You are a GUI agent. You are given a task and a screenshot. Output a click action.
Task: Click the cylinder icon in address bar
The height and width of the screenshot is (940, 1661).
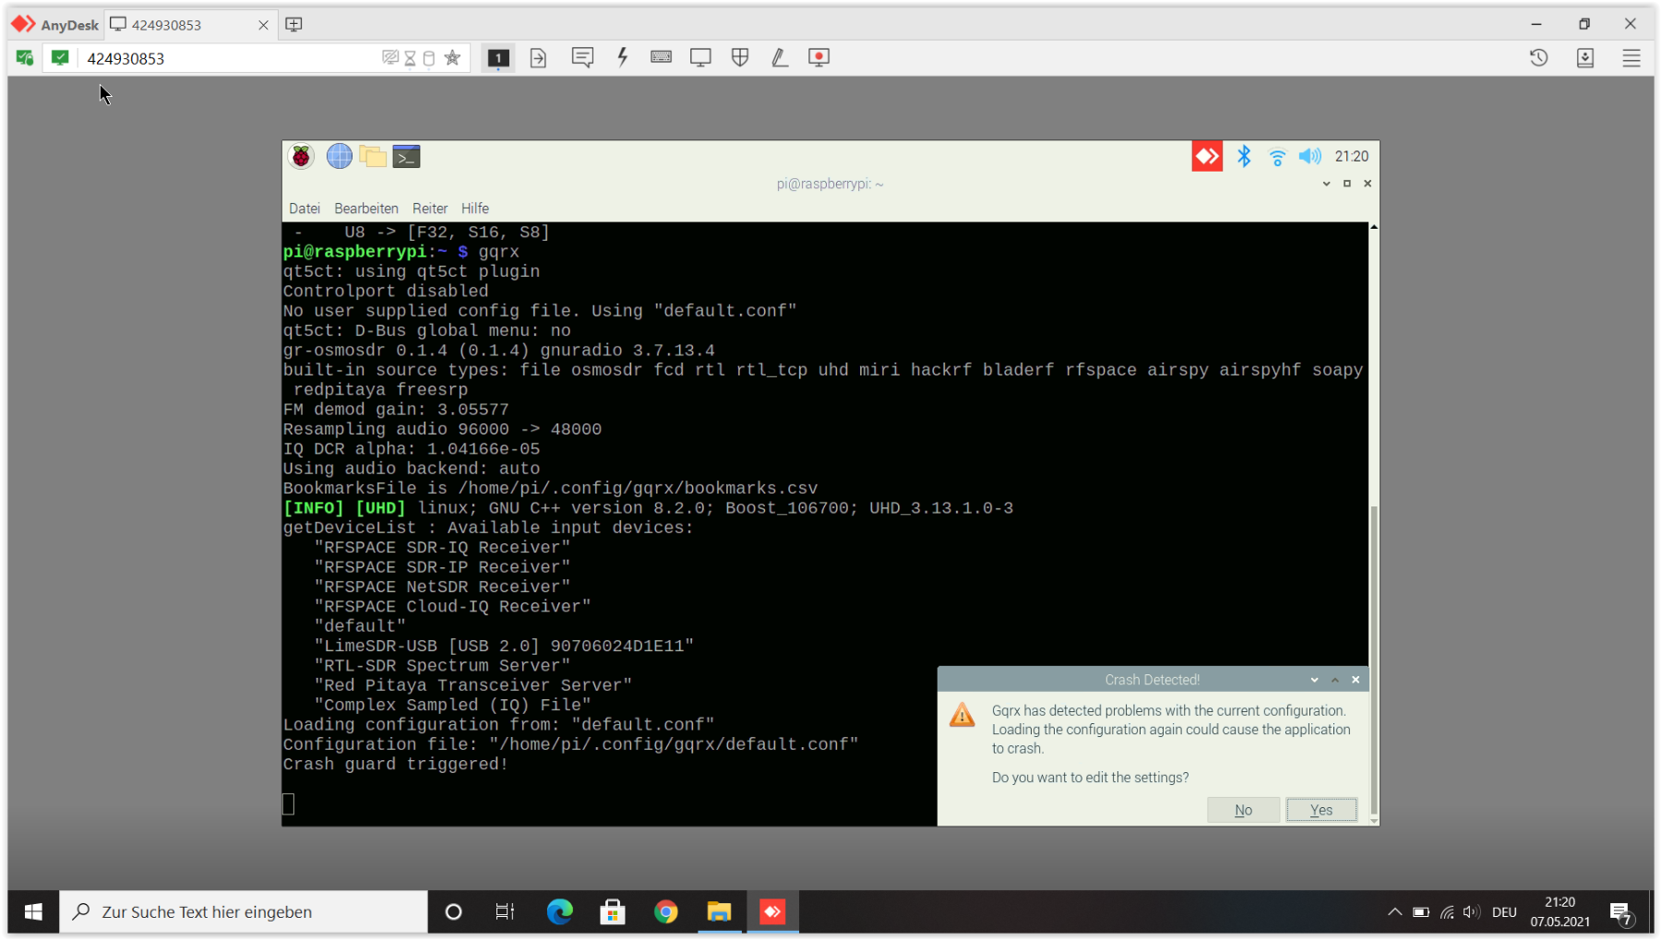pyautogui.click(x=429, y=58)
